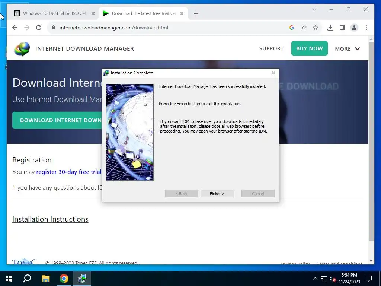Click the Finish button in installer dialog
Screen dimensions: 381x286
point(217,194)
